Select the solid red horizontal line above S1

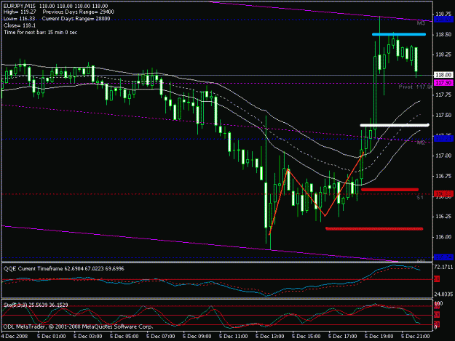click(x=389, y=190)
